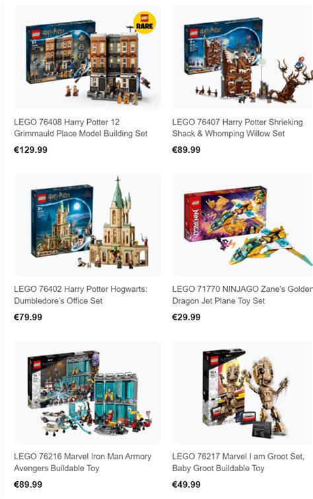
Task: Click the Harry Potter box on Grimmauld image
Action: (x=60, y=52)
